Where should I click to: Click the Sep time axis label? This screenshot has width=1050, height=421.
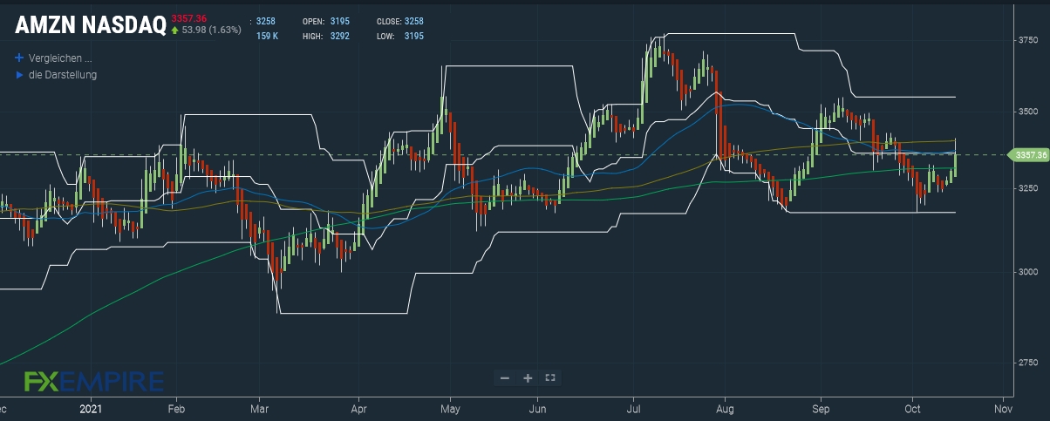point(821,407)
